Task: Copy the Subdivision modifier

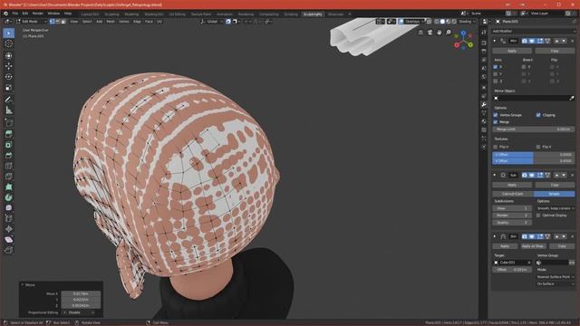Action: pos(555,185)
